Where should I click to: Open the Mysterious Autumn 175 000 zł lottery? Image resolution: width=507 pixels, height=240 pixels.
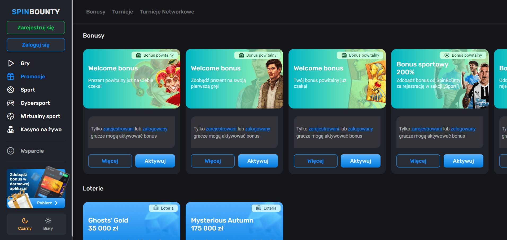(234, 221)
